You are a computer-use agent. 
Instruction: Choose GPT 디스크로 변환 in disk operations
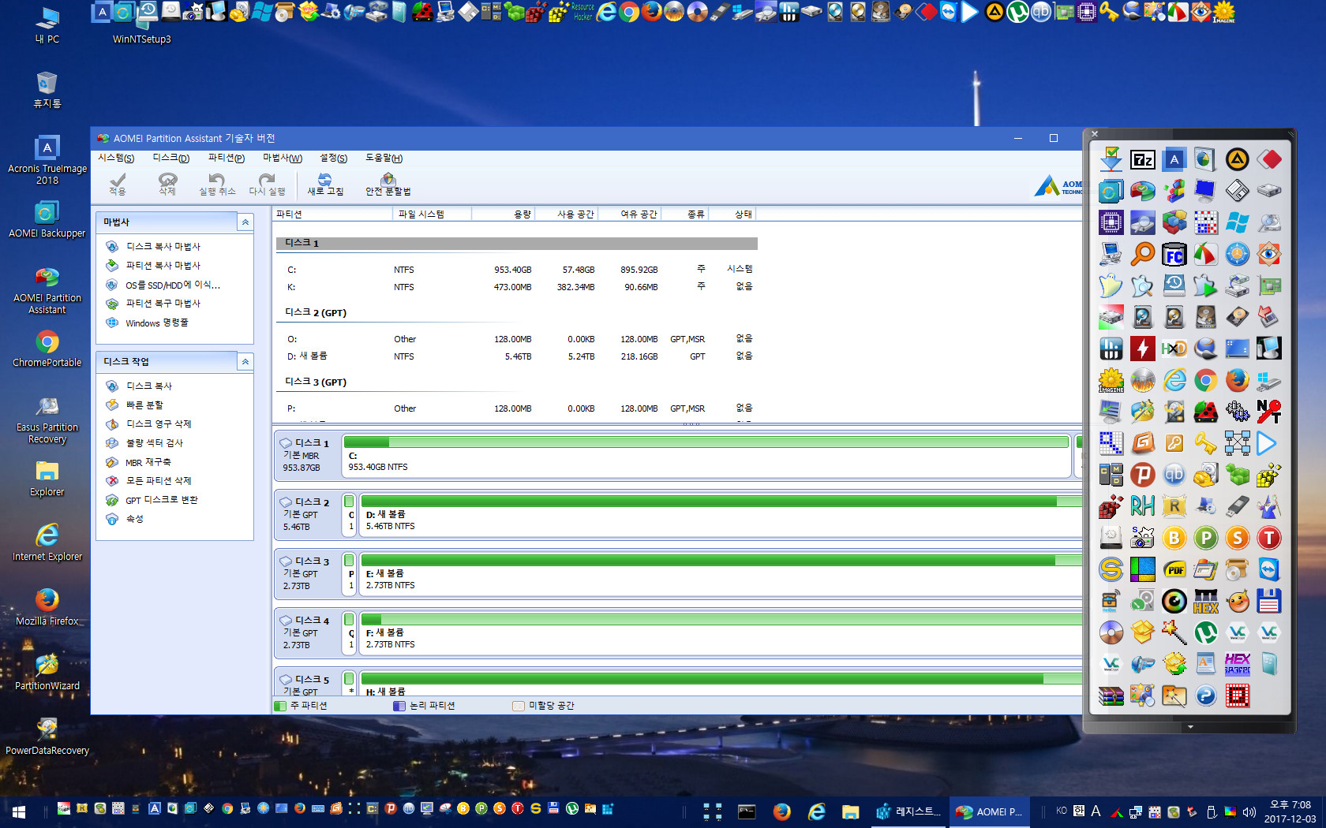[x=161, y=500]
